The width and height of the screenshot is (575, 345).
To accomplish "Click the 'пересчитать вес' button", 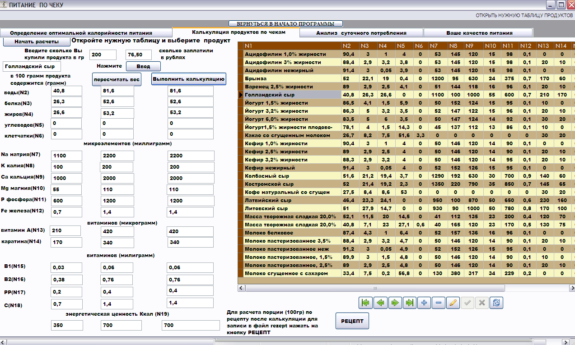I will pyautogui.click(x=117, y=79).
